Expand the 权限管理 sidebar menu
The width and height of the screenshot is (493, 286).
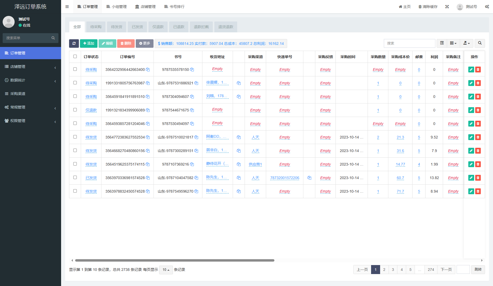(31, 121)
